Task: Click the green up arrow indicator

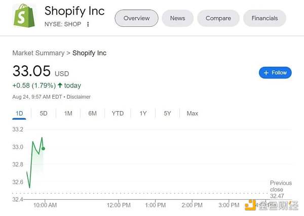Action: [60, 85]
